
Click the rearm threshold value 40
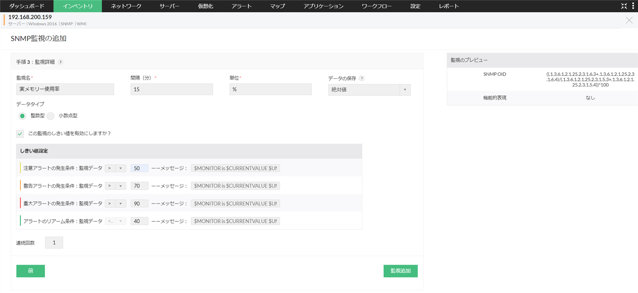pos(140,221)
